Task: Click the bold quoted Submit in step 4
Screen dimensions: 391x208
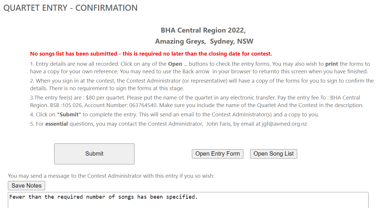Action: (x=69, y=115)
